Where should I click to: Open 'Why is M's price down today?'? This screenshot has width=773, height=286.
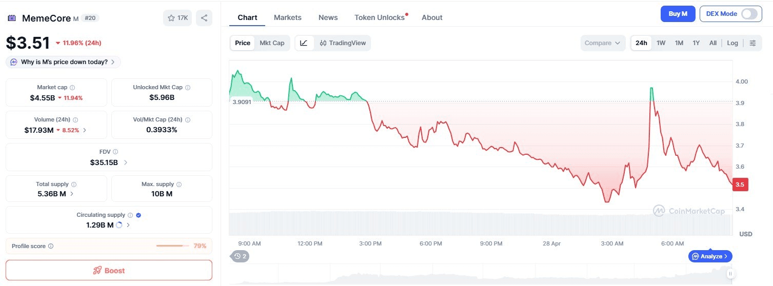pyautogui.click(x=64, y=62)
